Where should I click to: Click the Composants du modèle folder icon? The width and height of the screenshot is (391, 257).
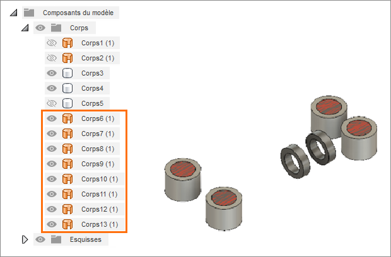tap(29, 13)
